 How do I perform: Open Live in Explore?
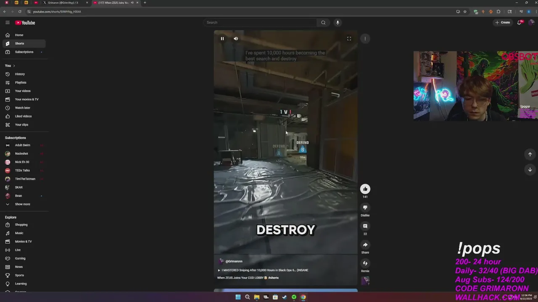point(24,250)
